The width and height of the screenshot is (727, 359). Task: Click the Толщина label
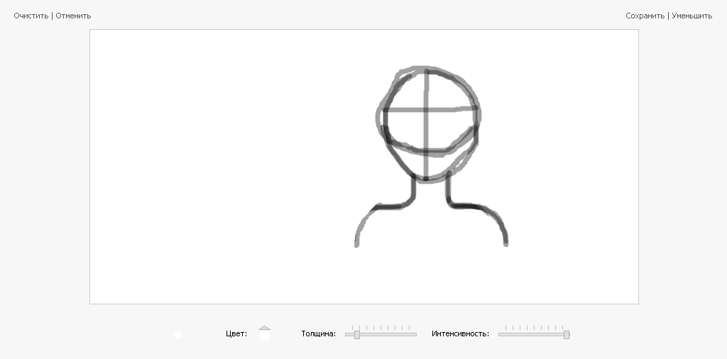(x=318, y=333)
